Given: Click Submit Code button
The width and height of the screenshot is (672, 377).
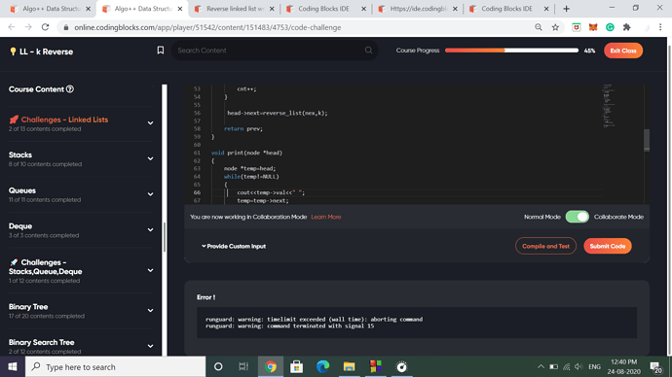Looking at the screenshot, I should (x=608, y=246).
